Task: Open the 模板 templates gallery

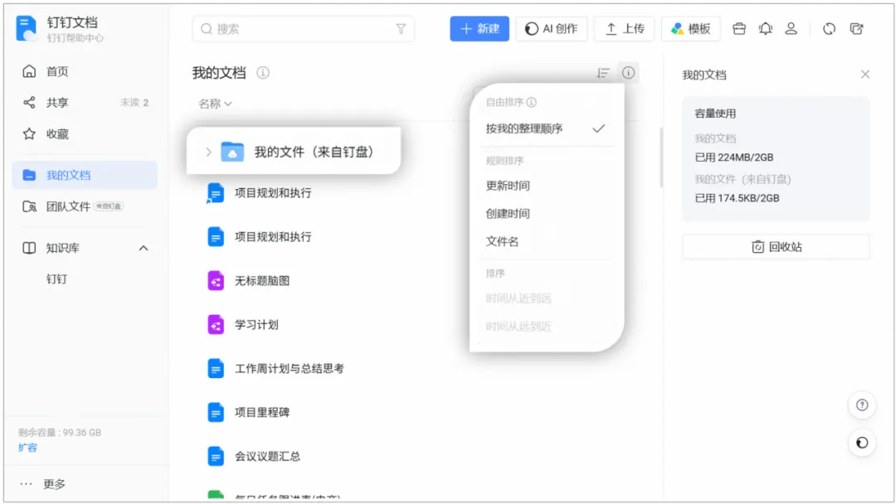Action: point(691,28)
